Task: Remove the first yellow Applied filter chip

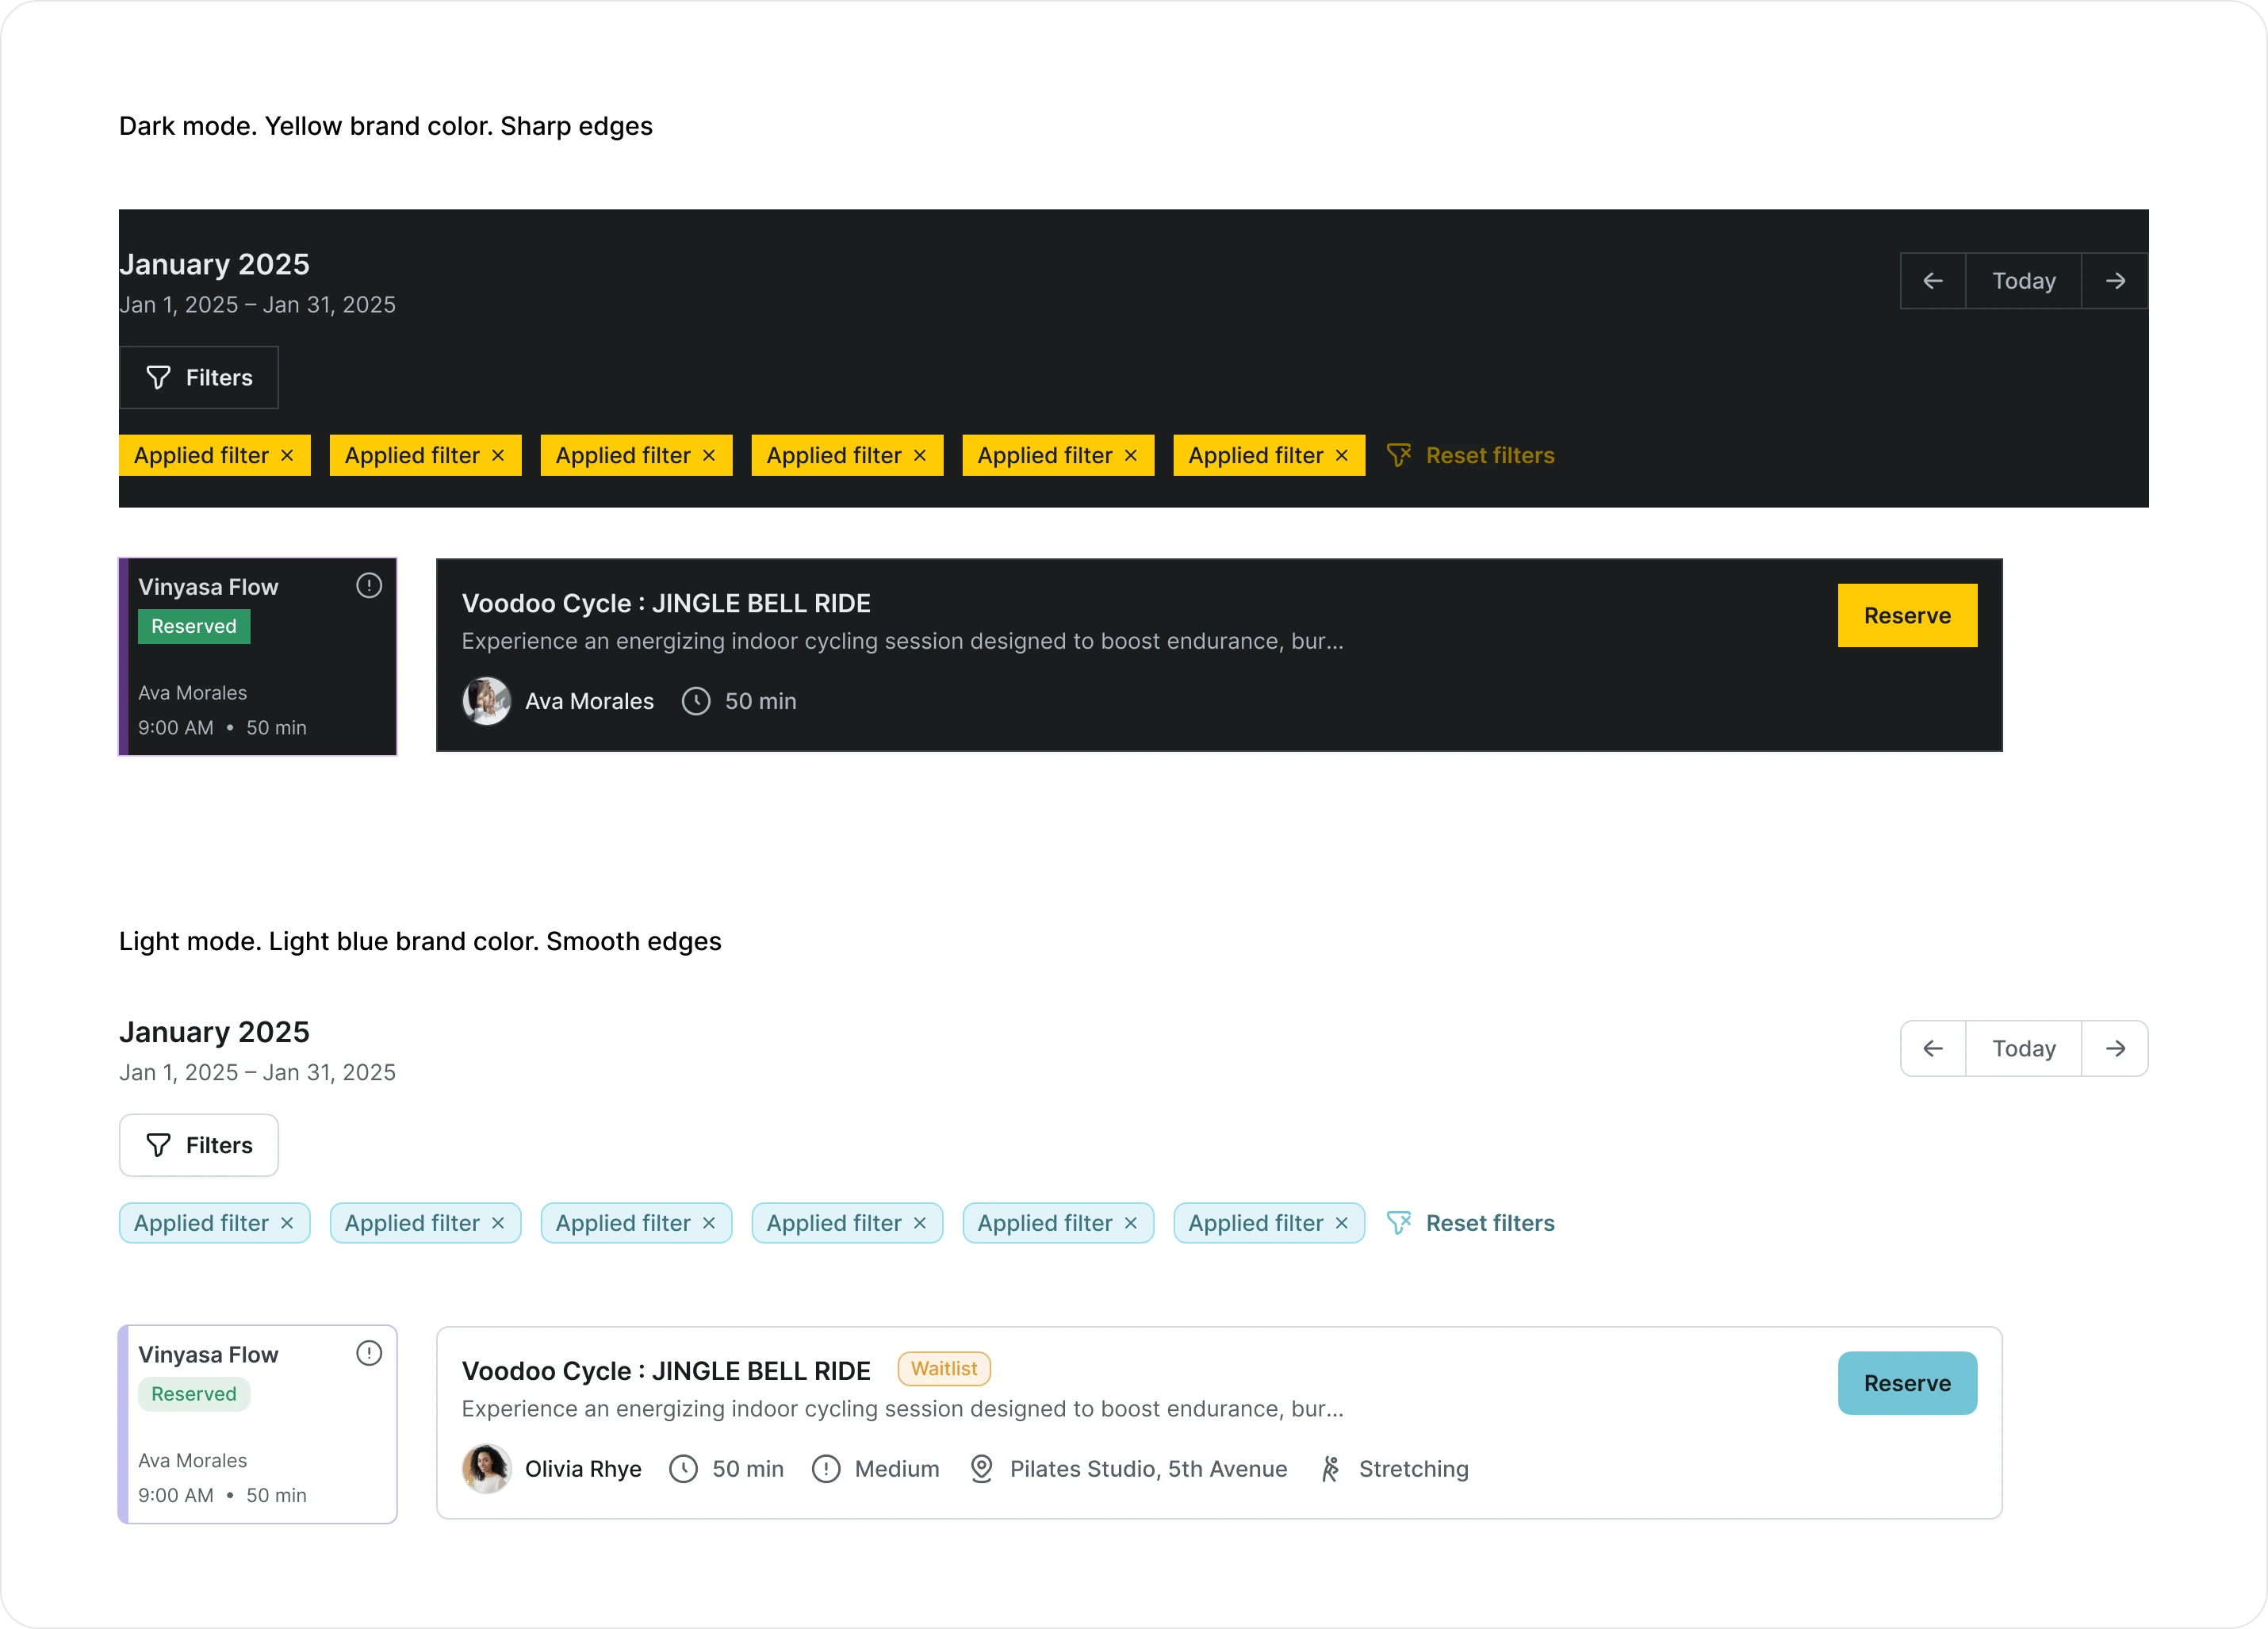Action: point(287,456)
